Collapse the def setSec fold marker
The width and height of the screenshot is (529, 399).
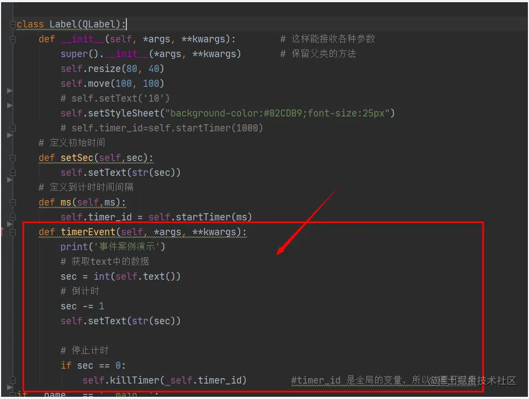(13, 158)
